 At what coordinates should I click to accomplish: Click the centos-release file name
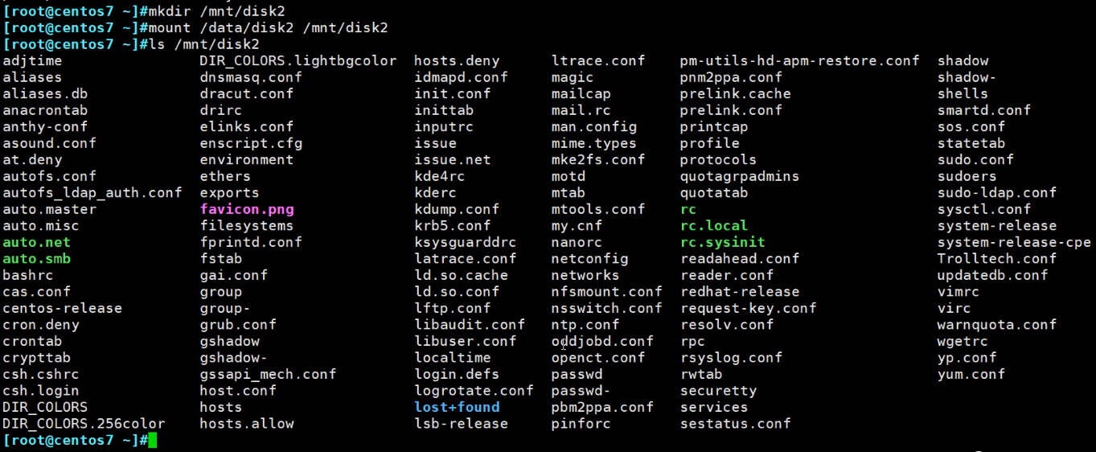(x=63, y=308)
